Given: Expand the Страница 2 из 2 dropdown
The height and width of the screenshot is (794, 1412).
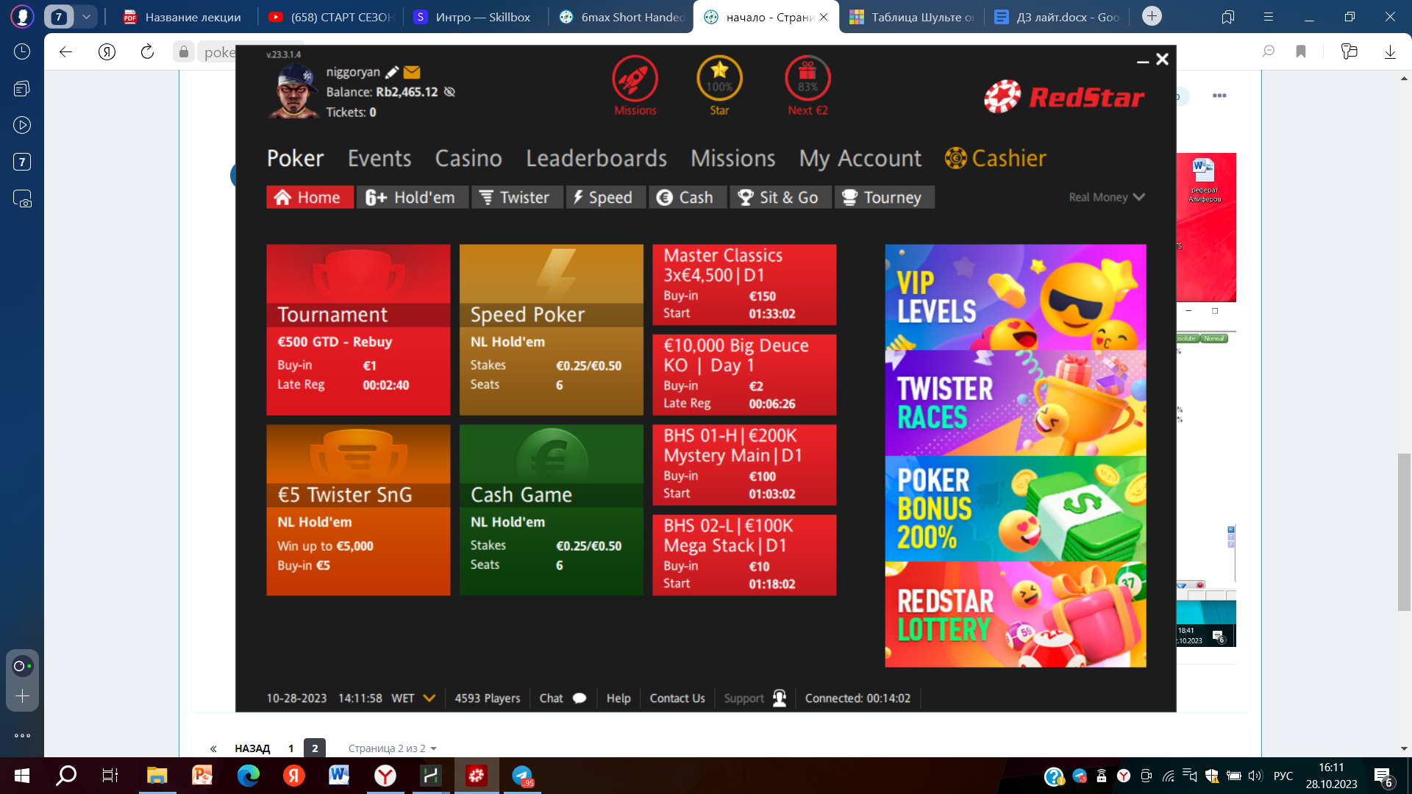Looking at the screenshot, I should [393, 748].
